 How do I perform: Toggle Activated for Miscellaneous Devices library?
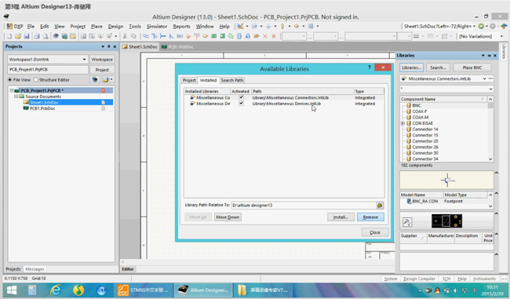tap(241, 104)
